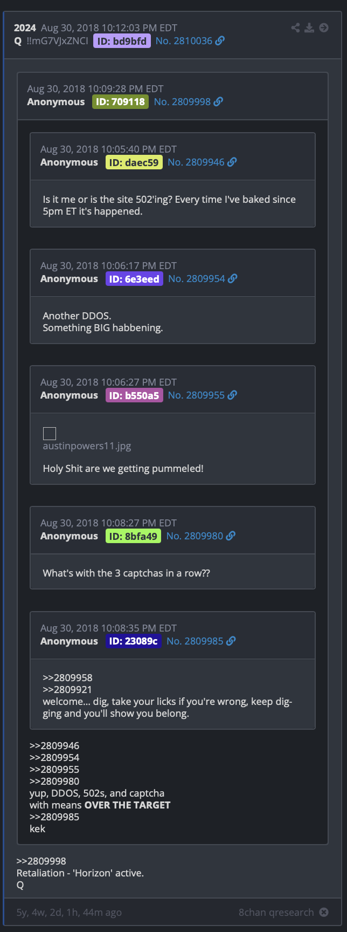This screenshot has width=347, height=932.
Task: Select the purple ID: bd9bfd badge
Action: 122,41
